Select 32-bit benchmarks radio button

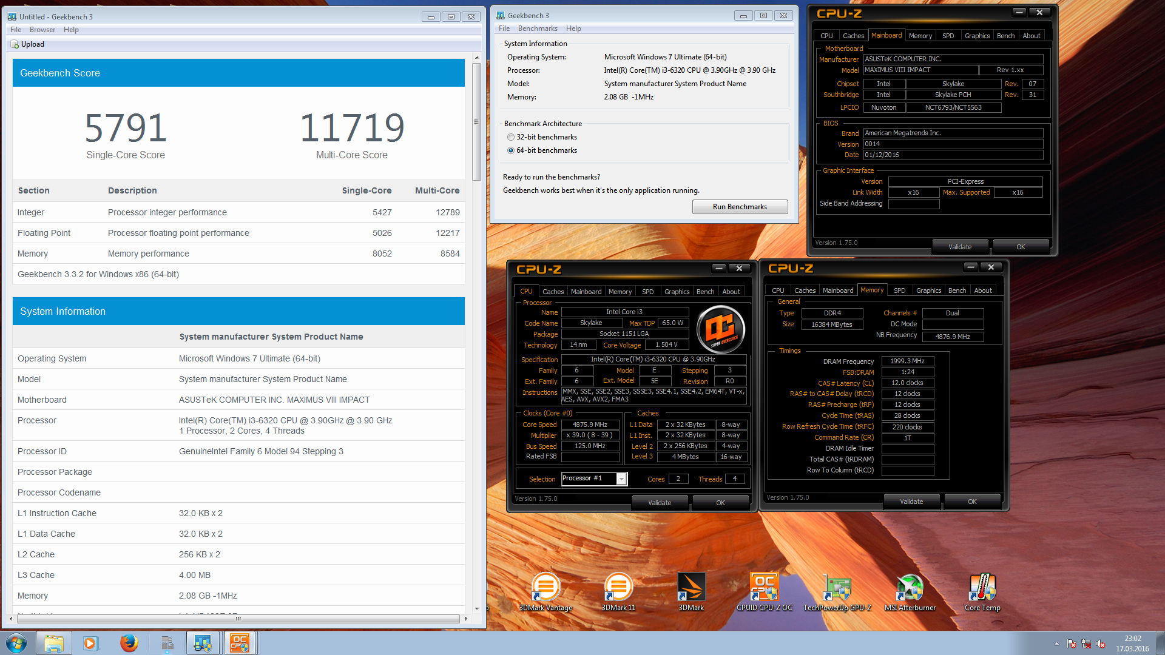(511, 137)
